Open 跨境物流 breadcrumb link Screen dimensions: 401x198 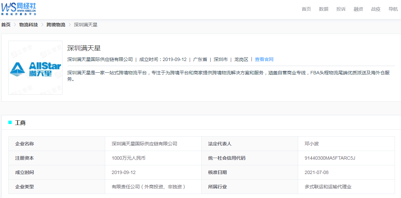(x=56, y=25)
